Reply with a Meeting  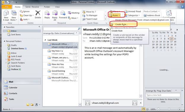tap(74, 13)
